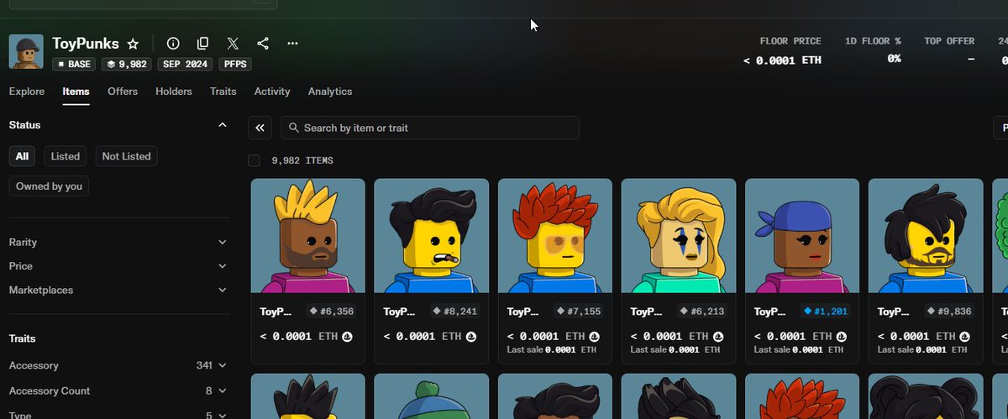
Task: Click marketplace icon on the #7,155 card
Action: [594, 336]
